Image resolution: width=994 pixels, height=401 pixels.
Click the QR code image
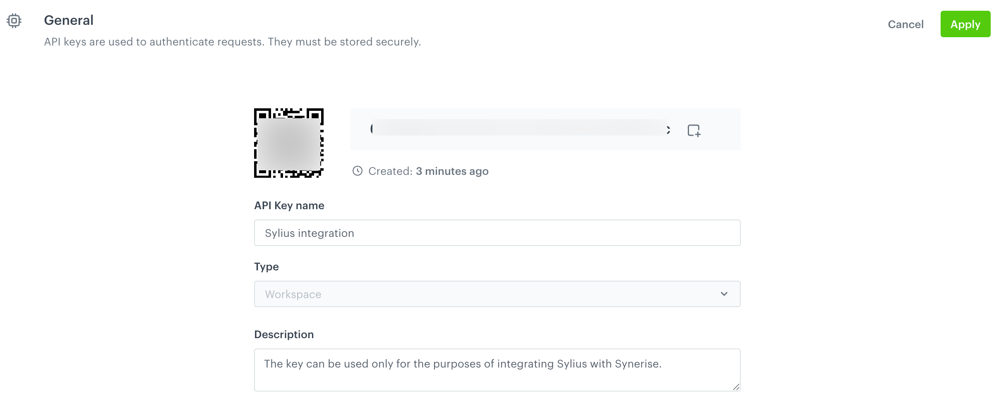288,143
